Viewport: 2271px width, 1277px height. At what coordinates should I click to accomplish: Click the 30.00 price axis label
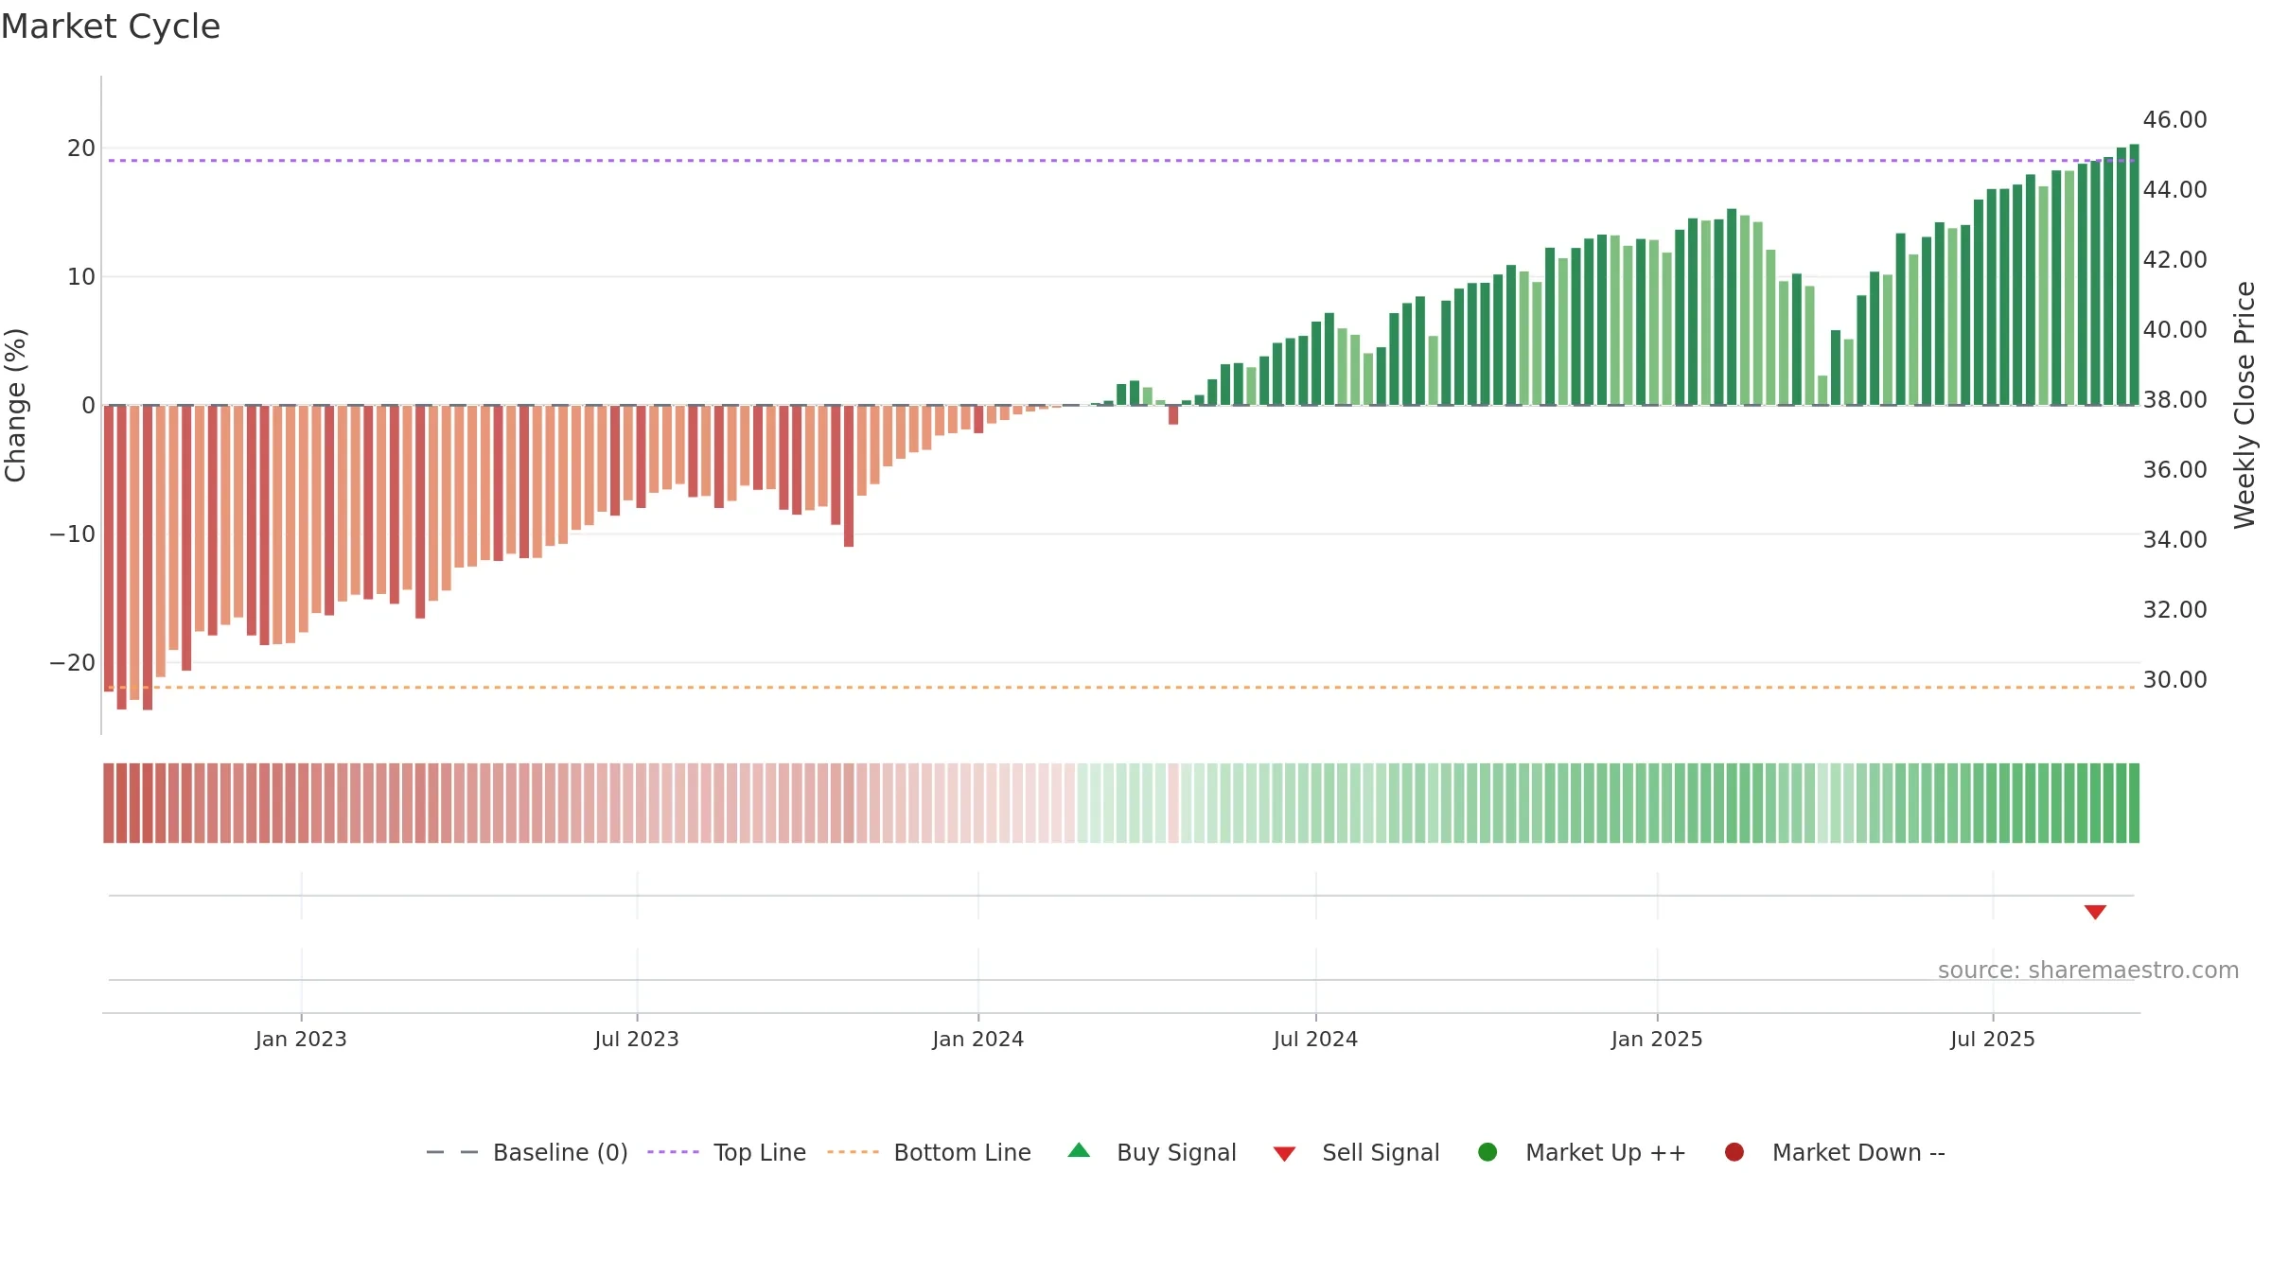point(2174,680)
